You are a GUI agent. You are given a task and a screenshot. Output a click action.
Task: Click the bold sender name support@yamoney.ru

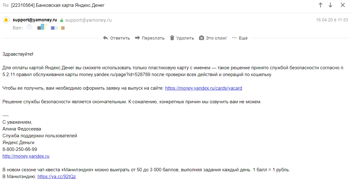35,20
